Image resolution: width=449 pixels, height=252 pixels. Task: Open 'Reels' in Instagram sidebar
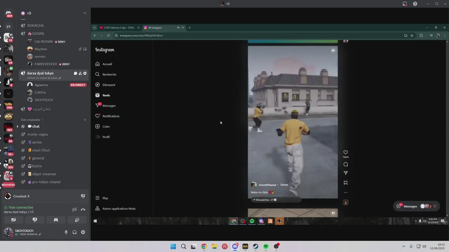coord(103,95)
